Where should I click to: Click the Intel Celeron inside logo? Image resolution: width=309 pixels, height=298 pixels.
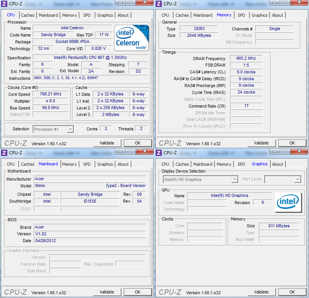(131, 38)
